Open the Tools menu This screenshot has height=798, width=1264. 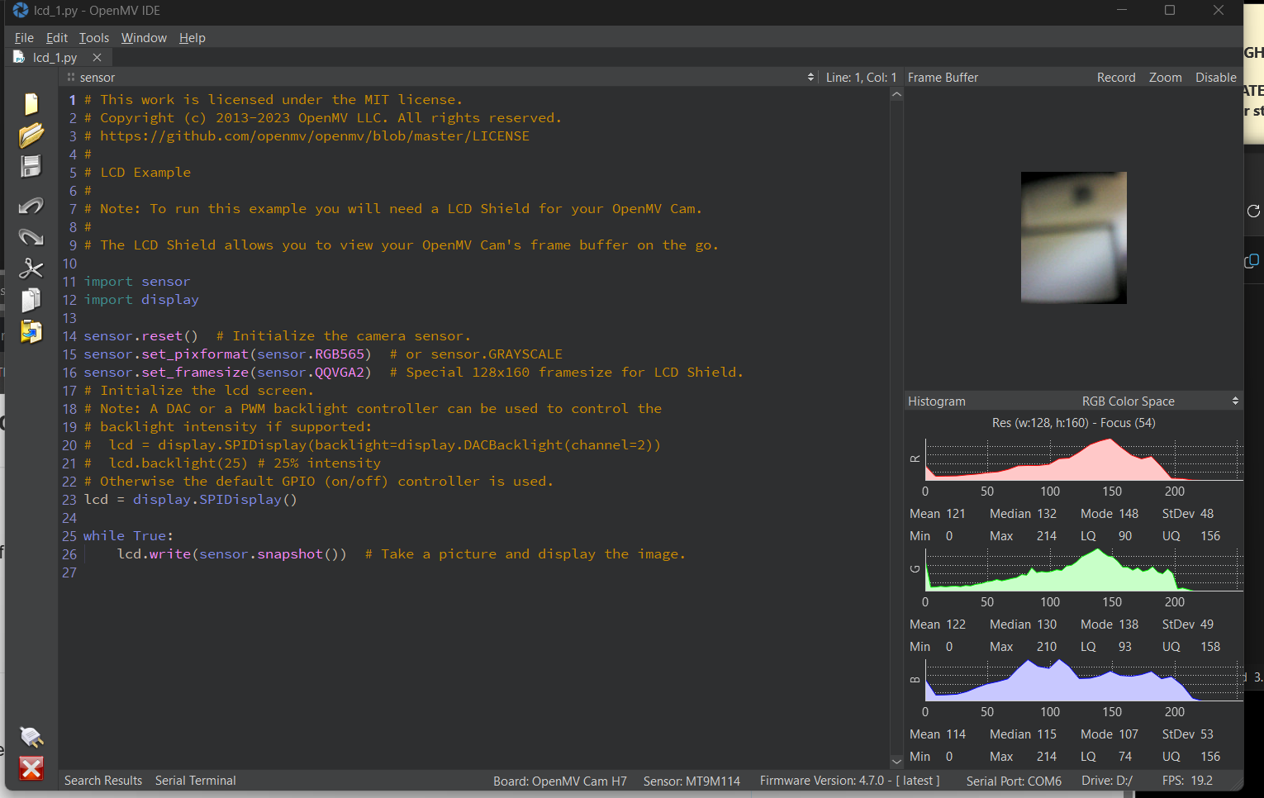pos(94,38)
